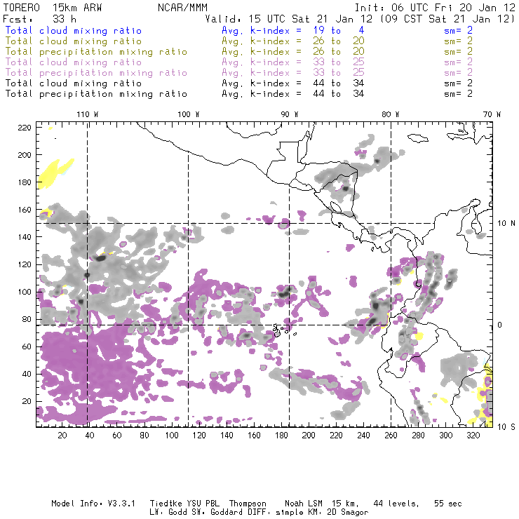Click the '100 W' longitude label
Screen dimensions: 519x519
(189, 114)
